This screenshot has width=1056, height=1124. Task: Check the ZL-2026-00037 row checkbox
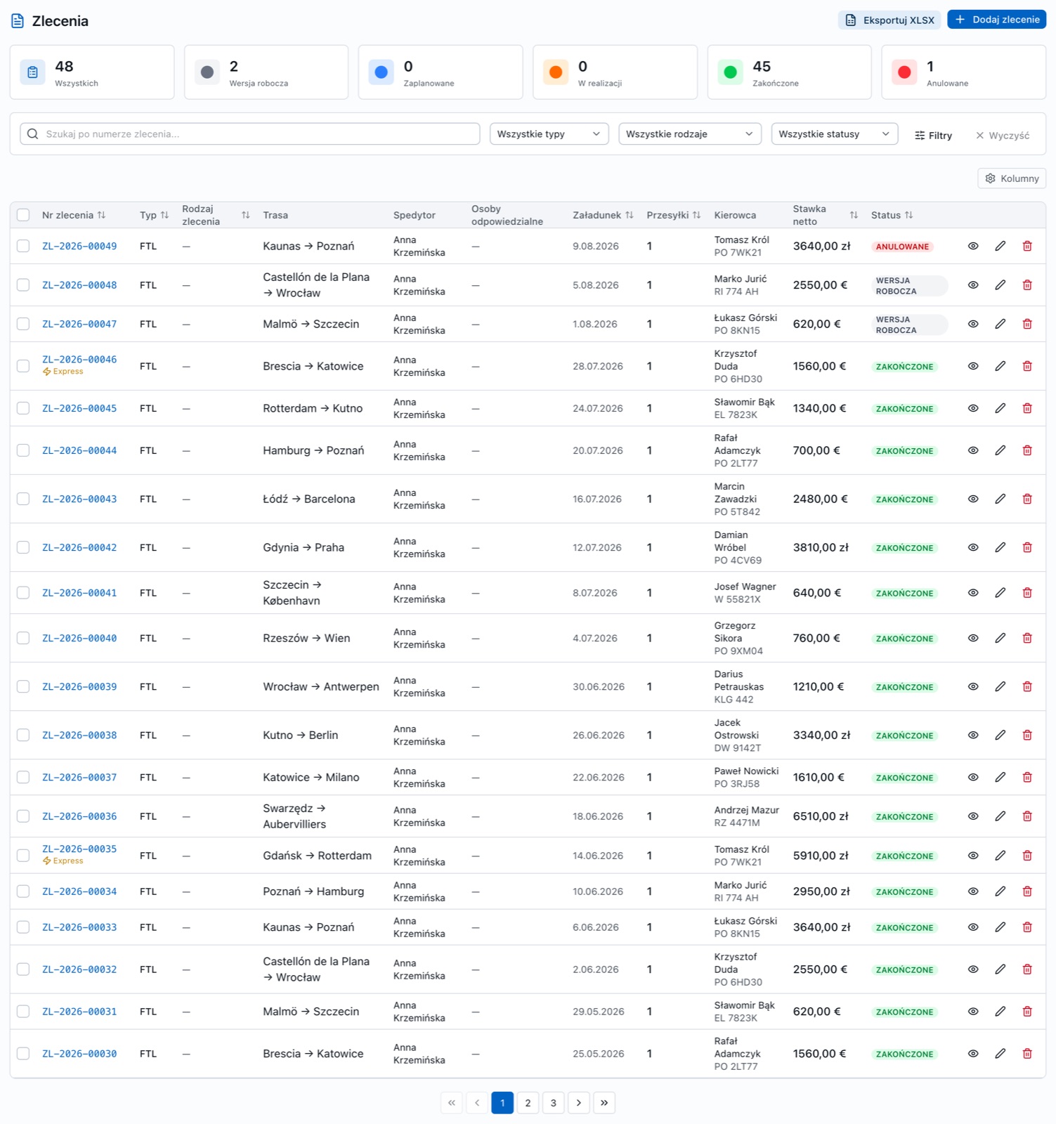tap(23, 777)
